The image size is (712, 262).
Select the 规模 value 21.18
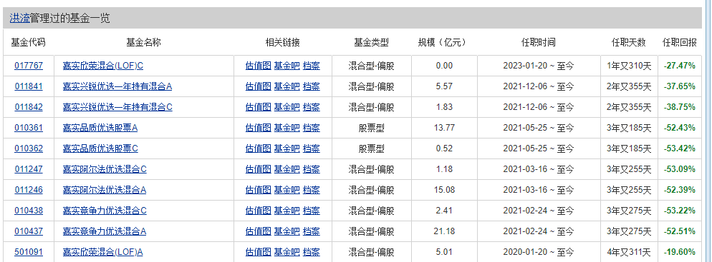[444, 231]
